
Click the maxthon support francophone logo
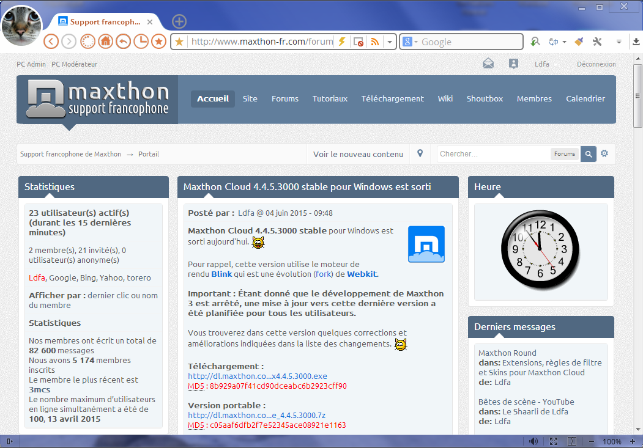pos(98,99)
